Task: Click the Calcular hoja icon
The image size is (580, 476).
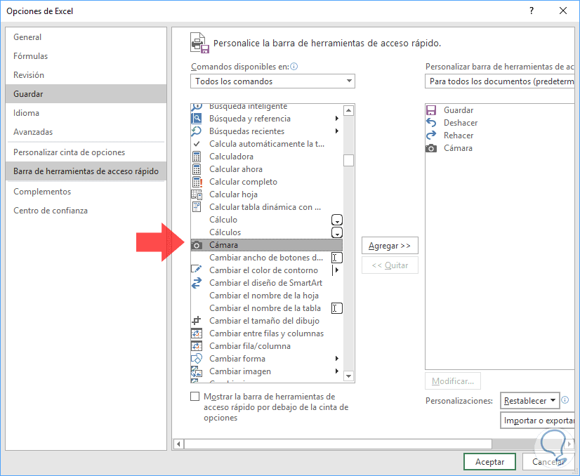Action: coord(197,194)
